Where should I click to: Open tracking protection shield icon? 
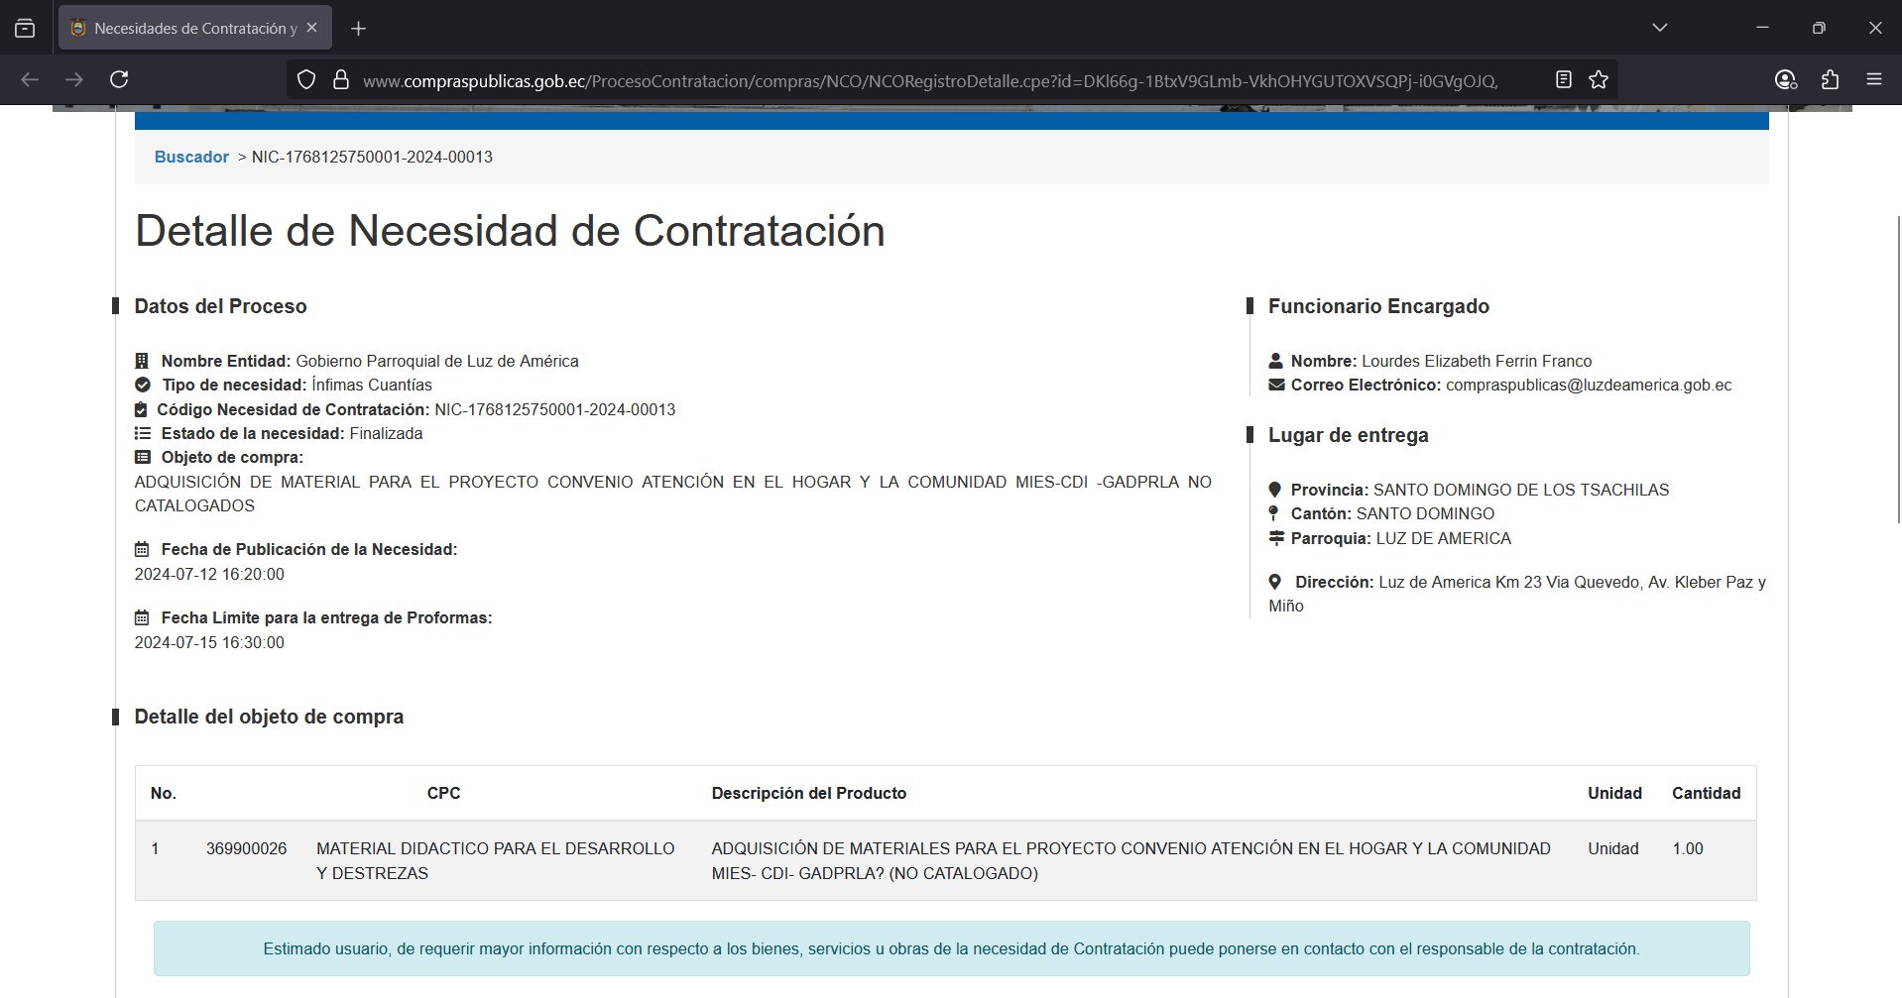coord(306,79)
